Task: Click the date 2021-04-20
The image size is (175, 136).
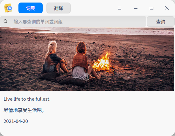Action: pos(16,121)
